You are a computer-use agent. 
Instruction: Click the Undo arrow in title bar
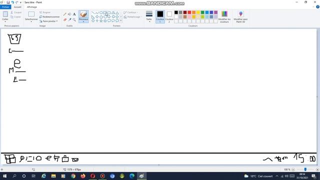[x=12, y=2]
